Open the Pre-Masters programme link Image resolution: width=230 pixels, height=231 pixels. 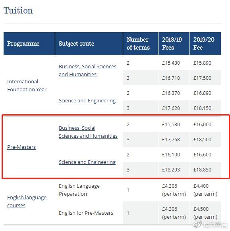point(21,147)
